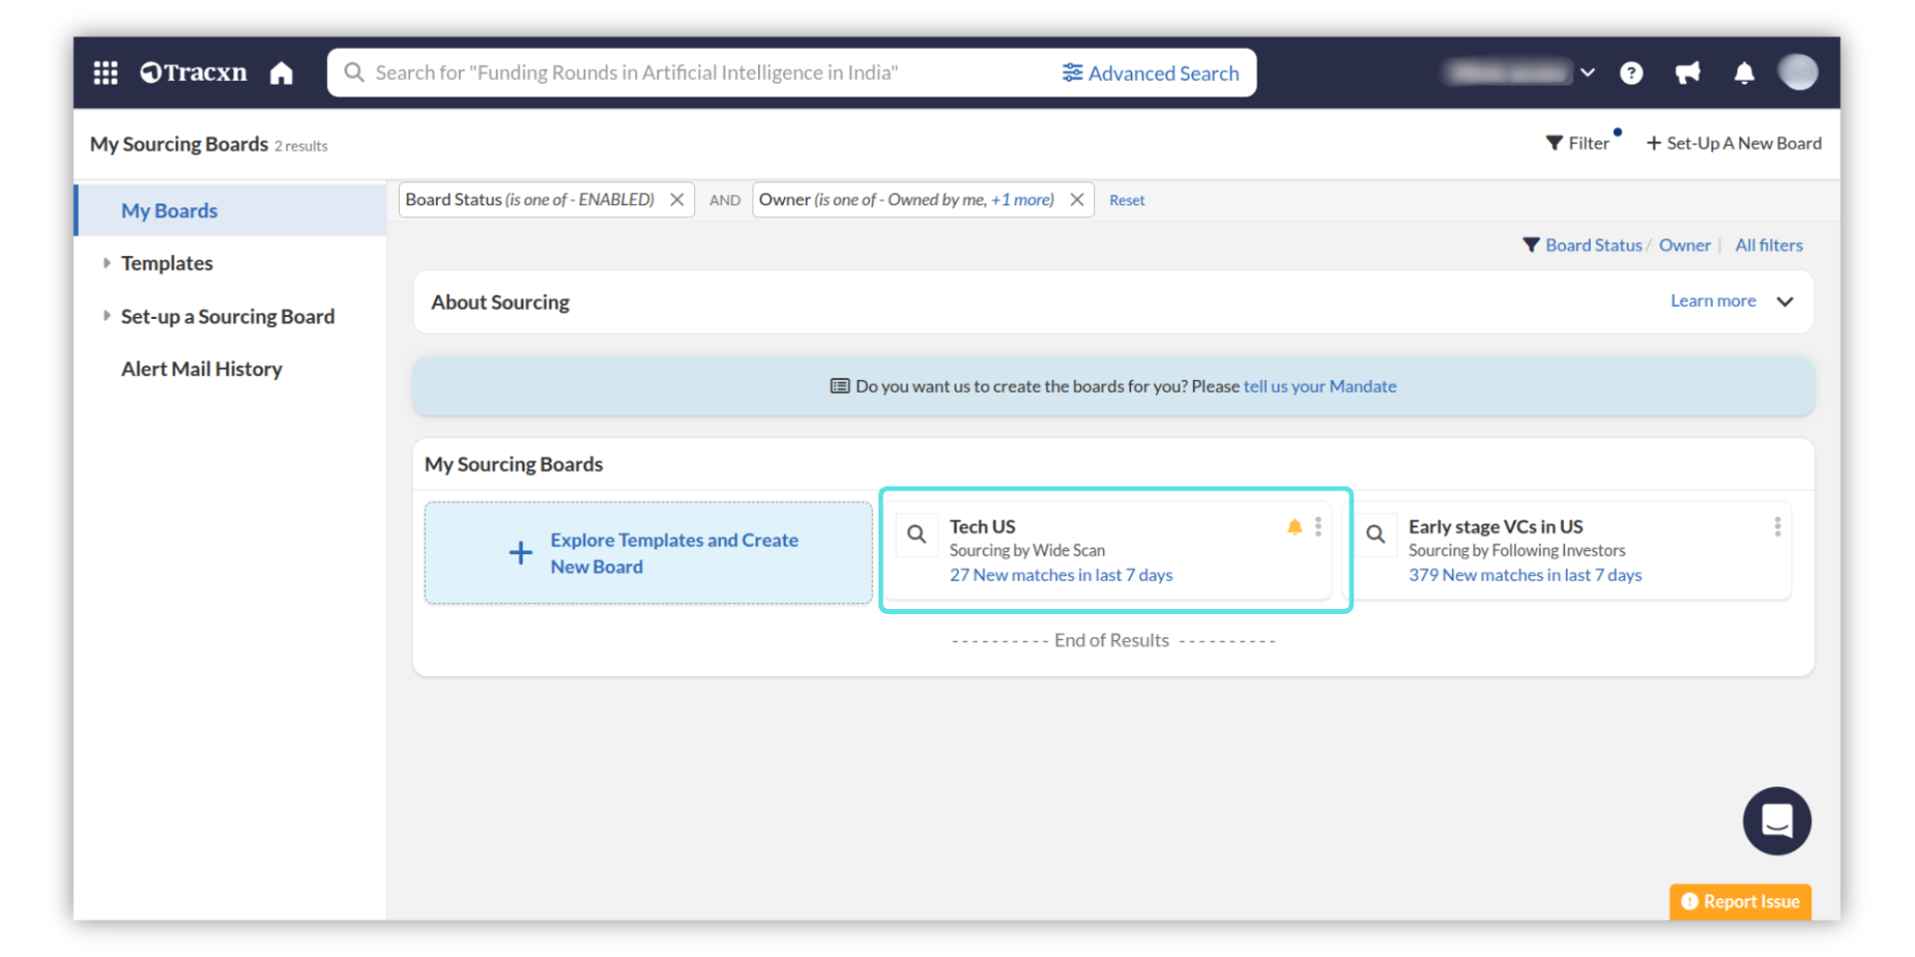Viewport: 1915px width, 957px height.
Task: Toggle alert bell on Tech US board
Action: [x=1294, y=527]
